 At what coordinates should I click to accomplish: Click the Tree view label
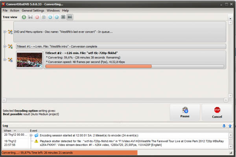click(10, 17)
